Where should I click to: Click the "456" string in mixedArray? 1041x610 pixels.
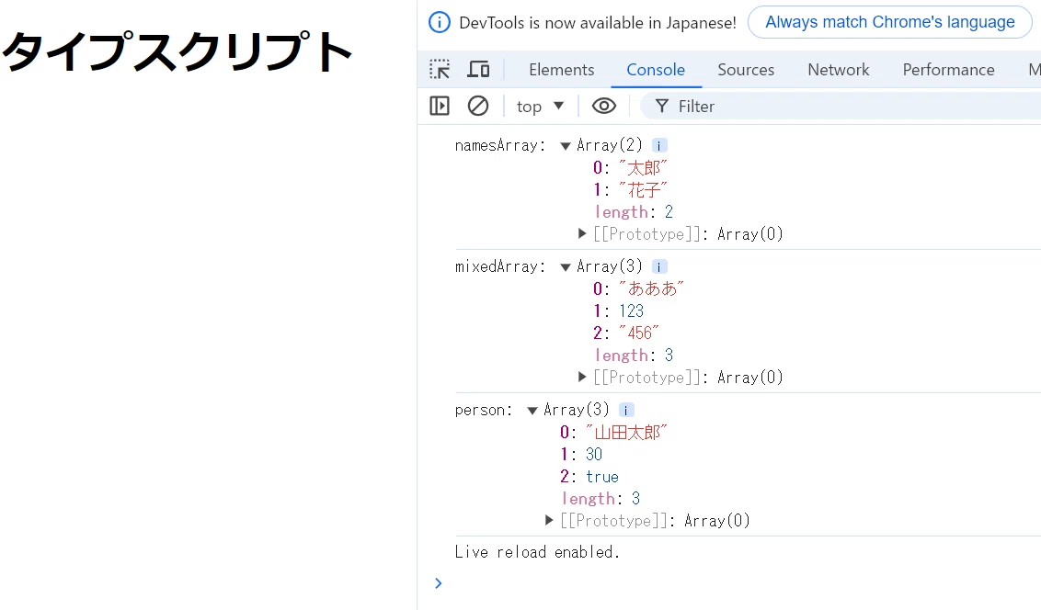[639, 333]
